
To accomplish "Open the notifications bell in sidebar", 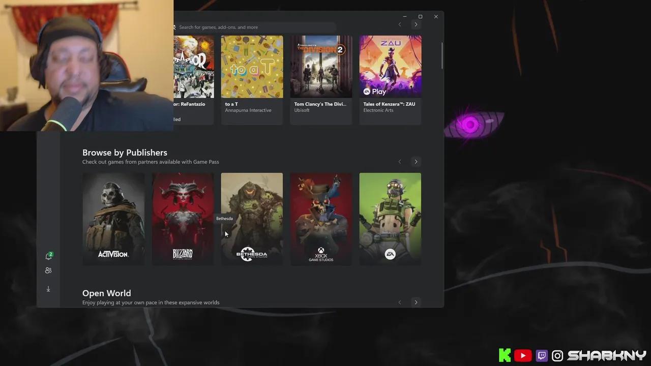I will pos(49,256).
